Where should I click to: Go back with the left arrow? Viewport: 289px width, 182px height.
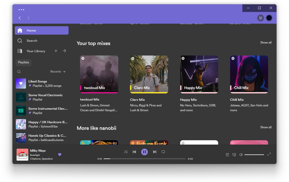20,18
